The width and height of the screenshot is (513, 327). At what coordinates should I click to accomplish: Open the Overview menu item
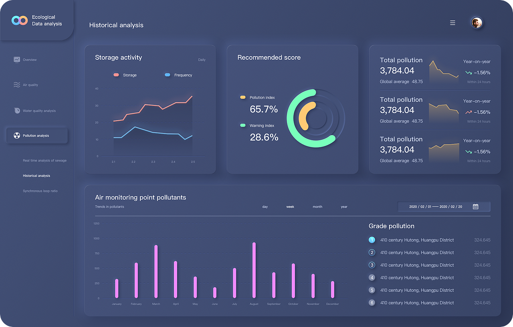(30, 60)
